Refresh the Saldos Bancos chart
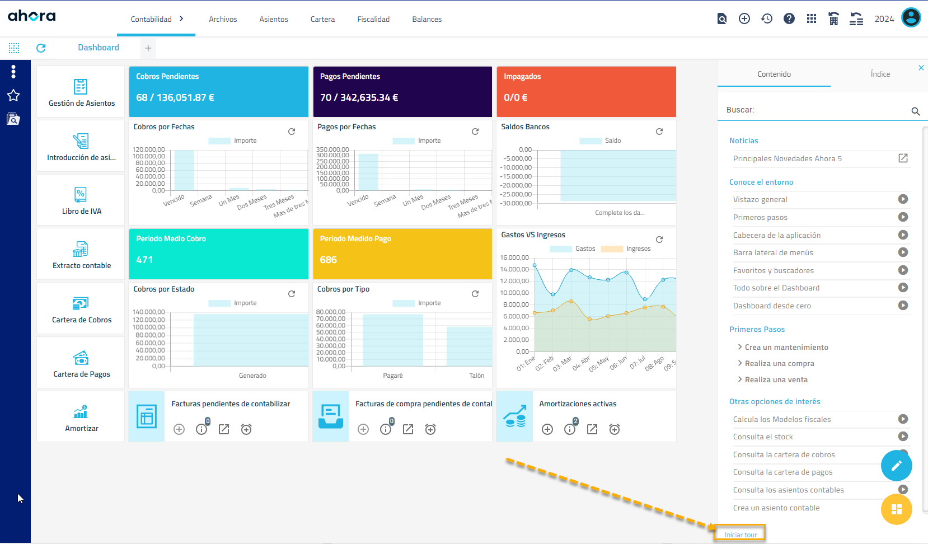Screen dimensions: 928x544 pyautogui.click(x=659, y=132)
